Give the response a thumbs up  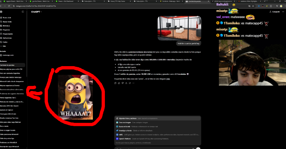coord(119,83)
